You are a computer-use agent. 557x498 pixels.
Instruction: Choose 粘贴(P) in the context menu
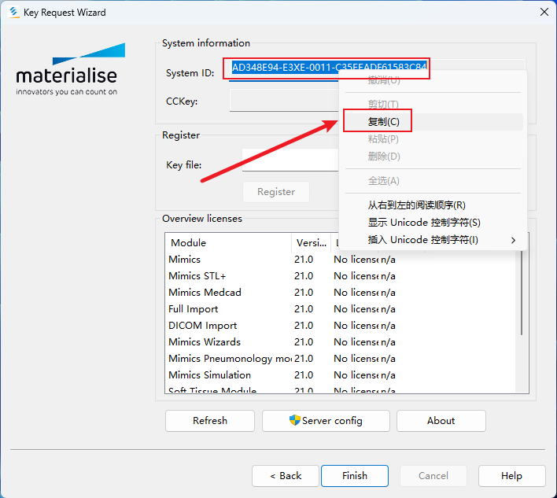pyautogui.click(x=433, y=139)
